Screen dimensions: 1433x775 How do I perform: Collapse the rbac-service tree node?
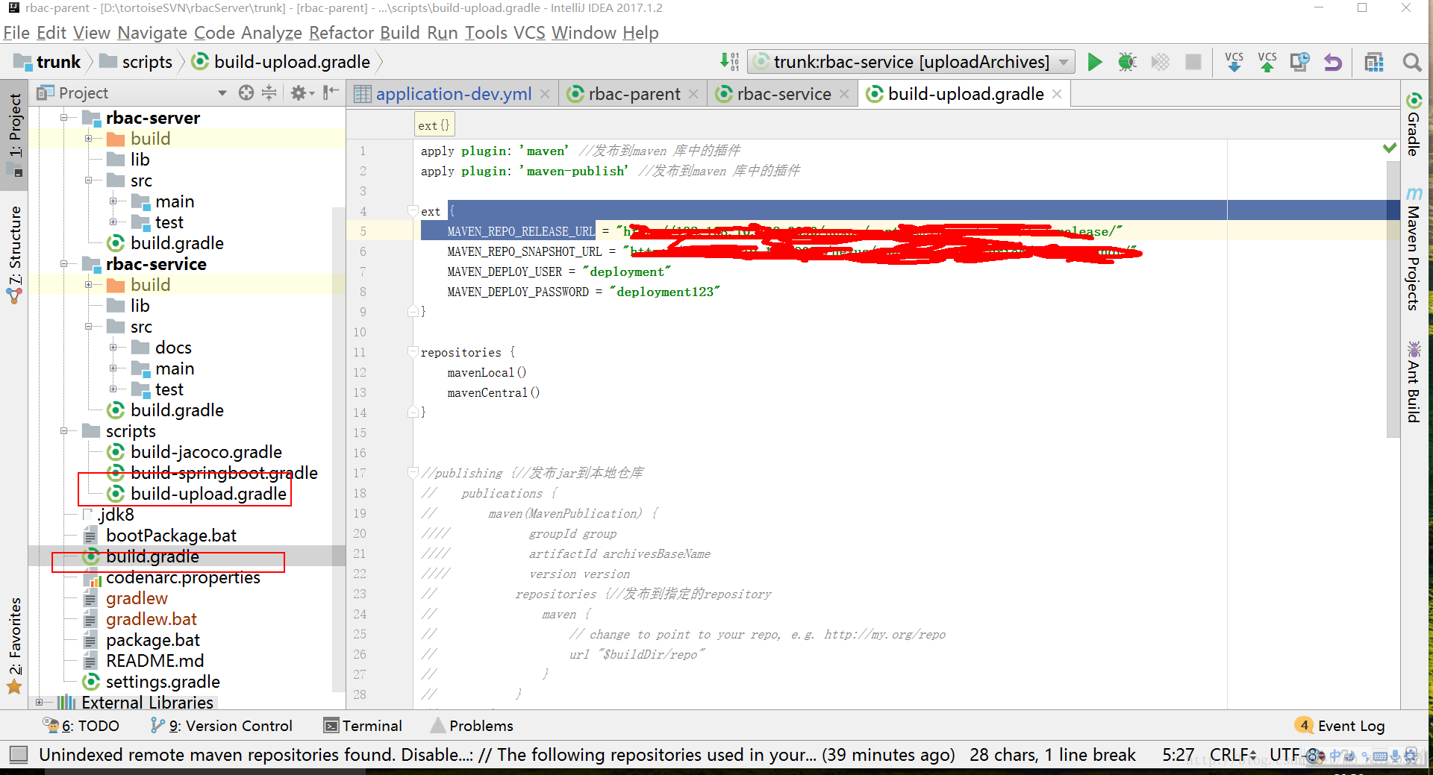click(64, 264)
